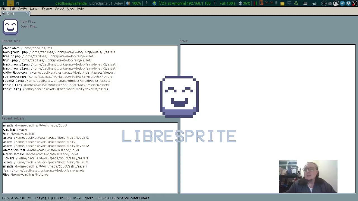Click the keyboard tray icon
Screen dimensions: 358x201
(330, 3)
